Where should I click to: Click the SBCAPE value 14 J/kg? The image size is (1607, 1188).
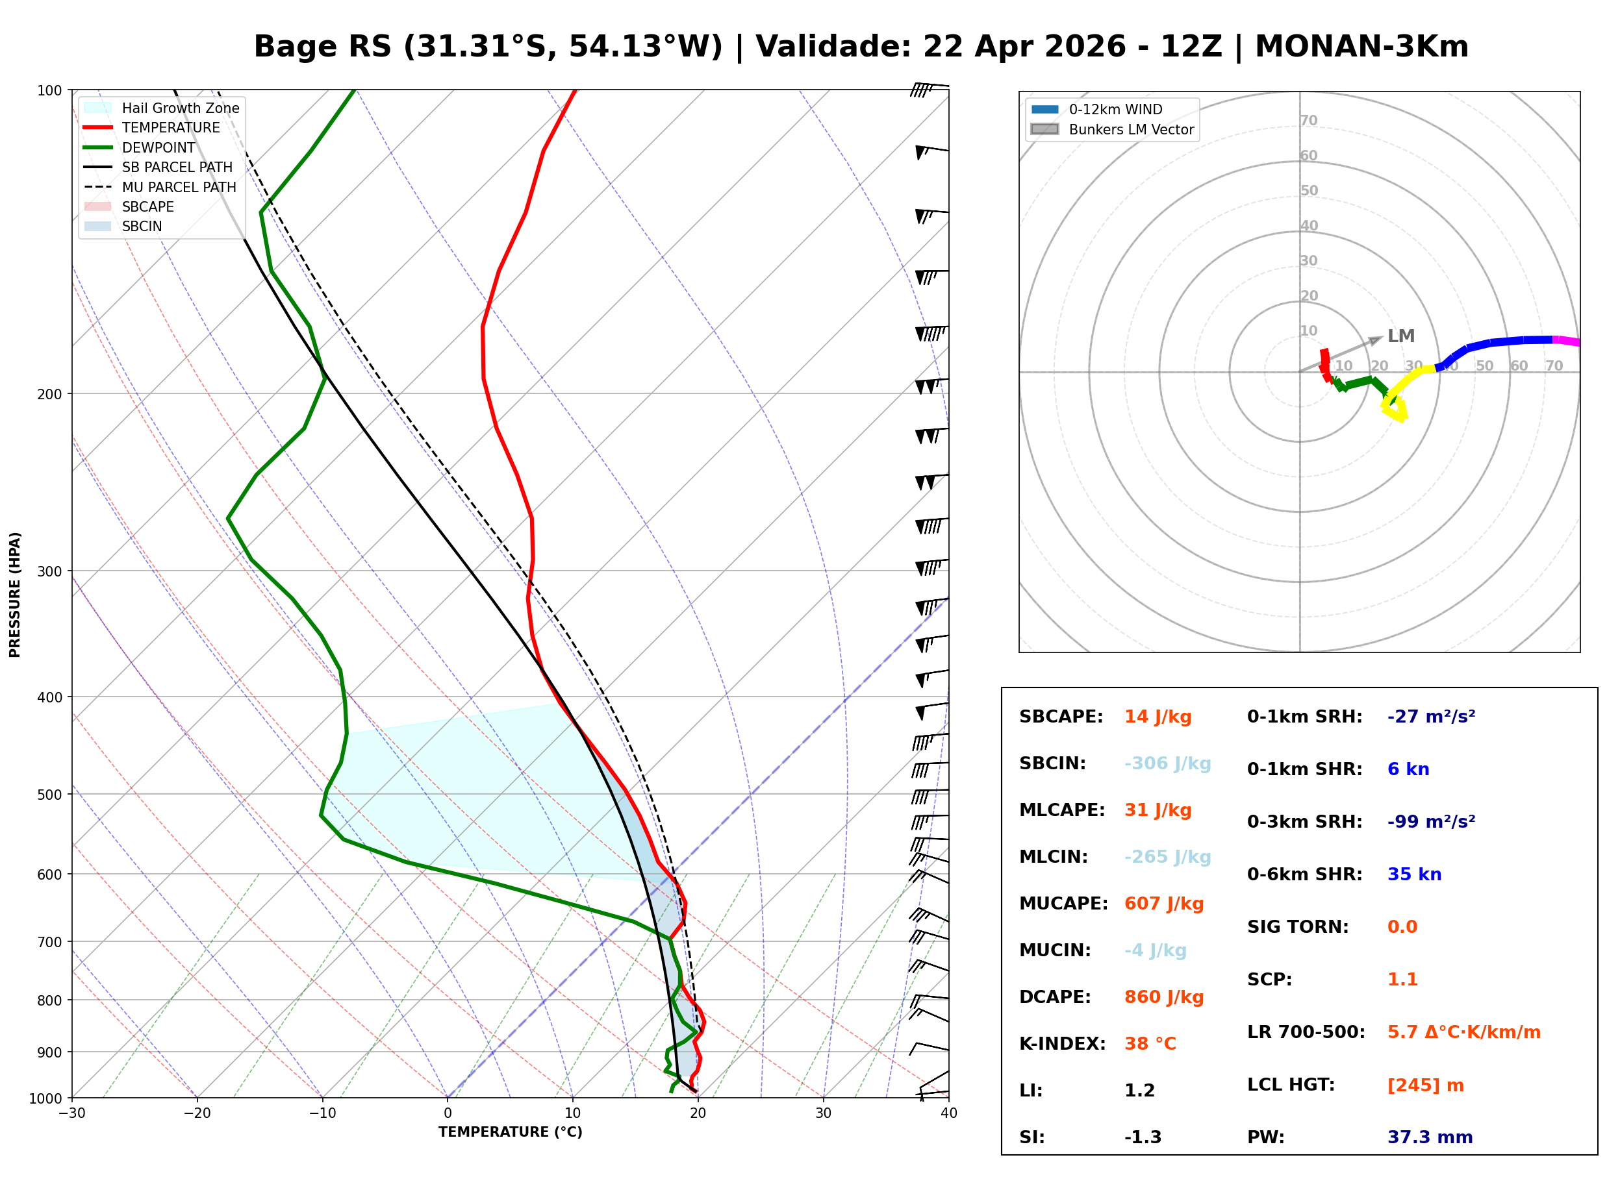[x=1158, y=718]
